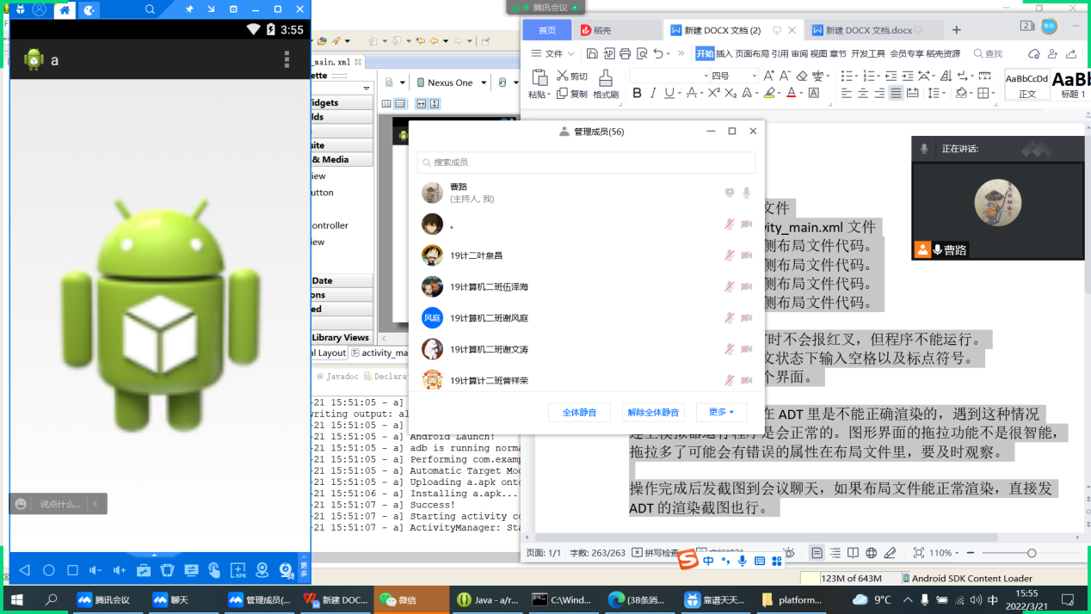The image size is (1091, 614).
Task: Click the zoom slider handle in WPS
Action: [x=1031, y=553]
